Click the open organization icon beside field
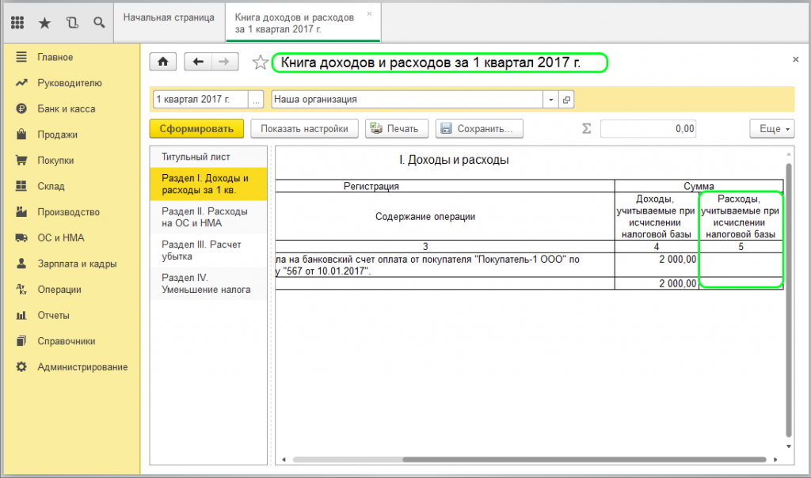The image size is (811, 478). [565, 100]
